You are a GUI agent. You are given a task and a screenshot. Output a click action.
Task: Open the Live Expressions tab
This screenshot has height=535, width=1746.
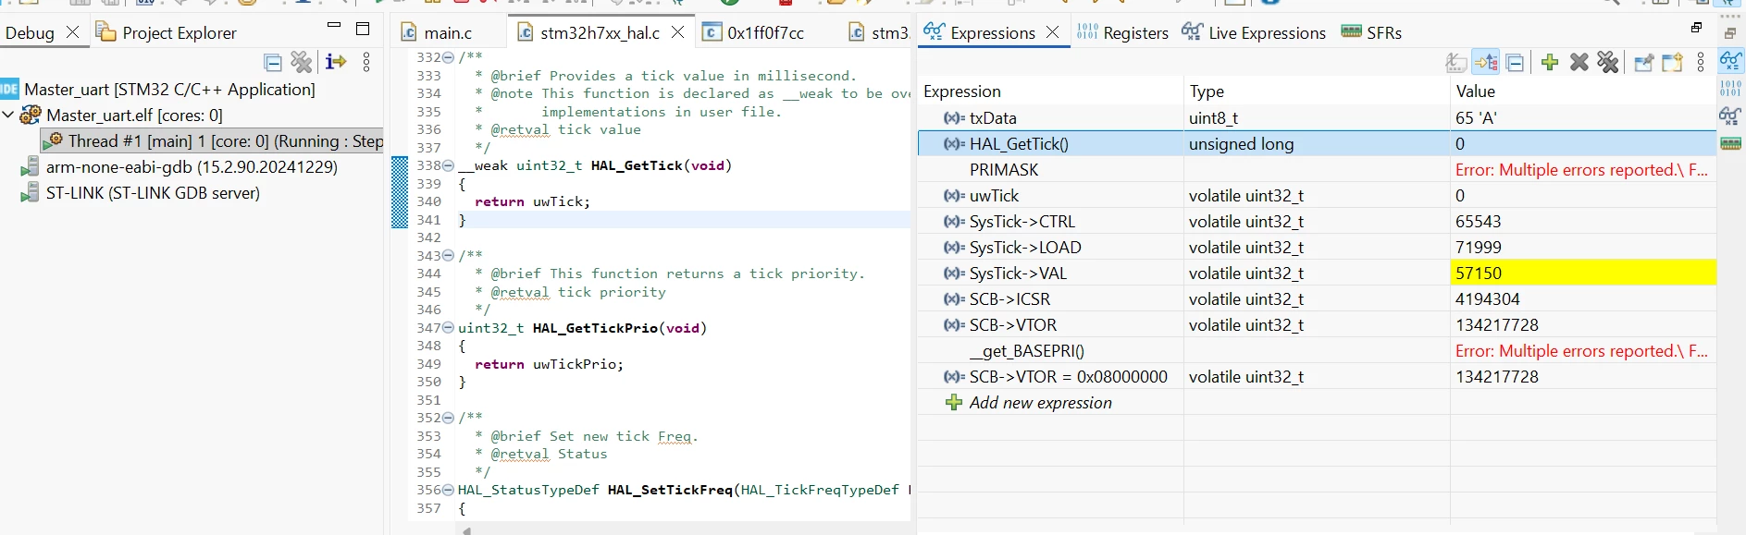point(1254,32)
